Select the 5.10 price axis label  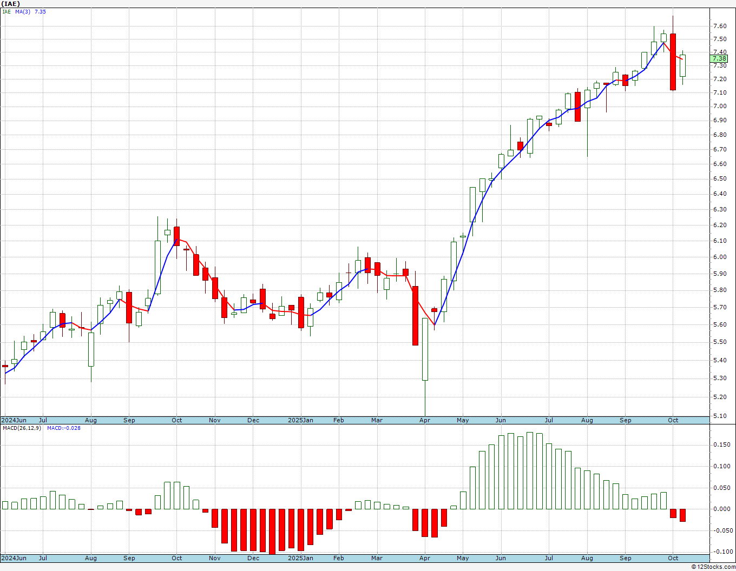coord(720,416)
